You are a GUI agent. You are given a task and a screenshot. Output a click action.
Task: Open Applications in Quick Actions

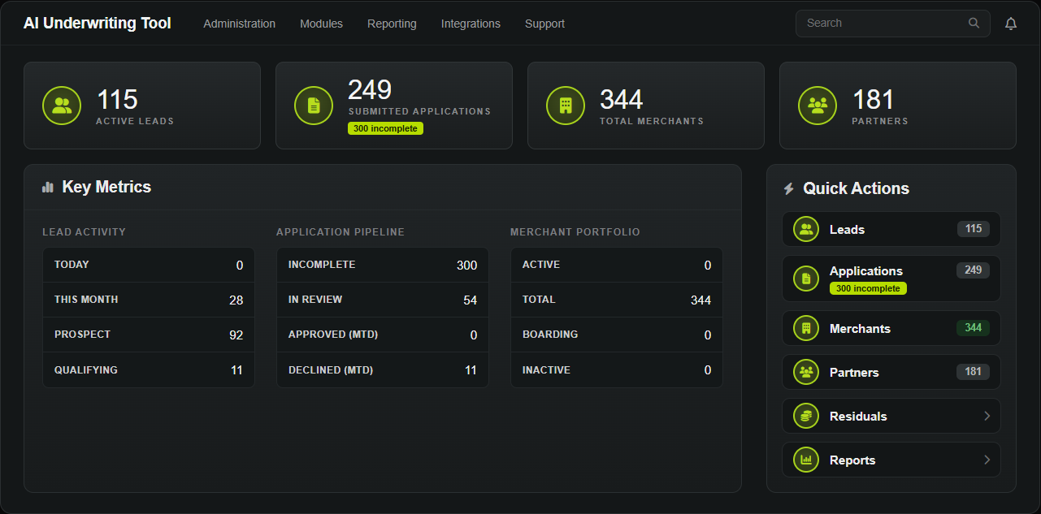tap(891, 279)
